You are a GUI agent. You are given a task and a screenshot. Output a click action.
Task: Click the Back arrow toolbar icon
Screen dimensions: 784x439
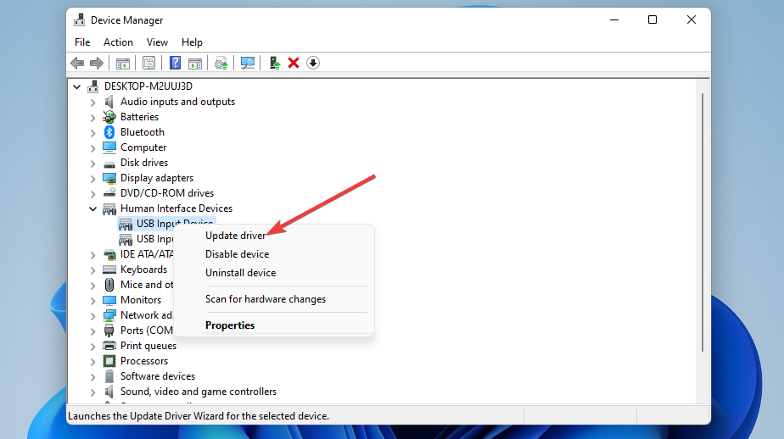[77, 63]
